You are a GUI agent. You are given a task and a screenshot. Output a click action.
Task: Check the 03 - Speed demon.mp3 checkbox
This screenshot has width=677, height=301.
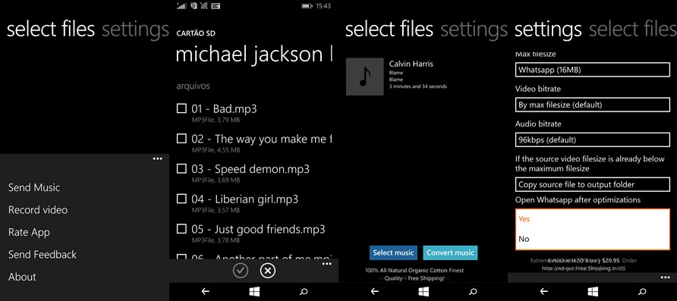click(181, 168)
